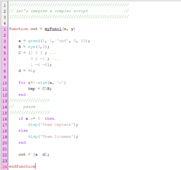Click line number 12 in the gutter
181x170 pixels.
pyautogui.click(x=5, y=95)
